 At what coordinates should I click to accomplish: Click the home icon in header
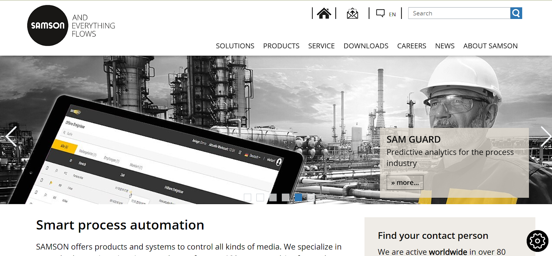[324, 13]
